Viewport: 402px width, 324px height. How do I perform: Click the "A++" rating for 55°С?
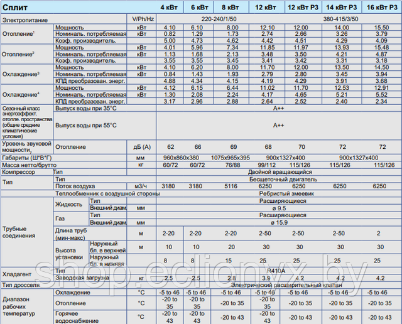tap(278, 126)
